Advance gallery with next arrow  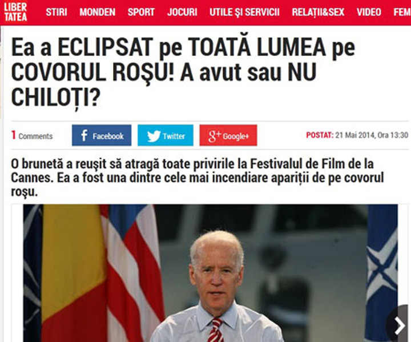[x=399, y=325]
